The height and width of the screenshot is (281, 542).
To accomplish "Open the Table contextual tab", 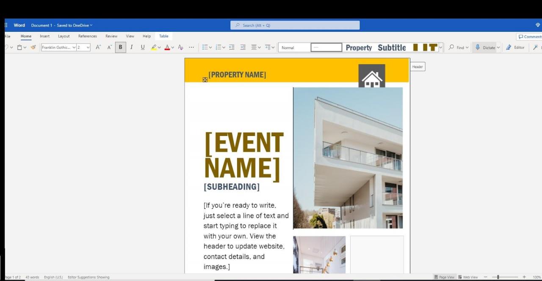I will 163,36.
